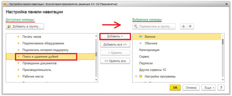Click Добавить все >> button

tap(115, 44)
